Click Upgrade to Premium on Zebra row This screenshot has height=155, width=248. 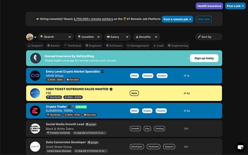click(x=90, y=133)
